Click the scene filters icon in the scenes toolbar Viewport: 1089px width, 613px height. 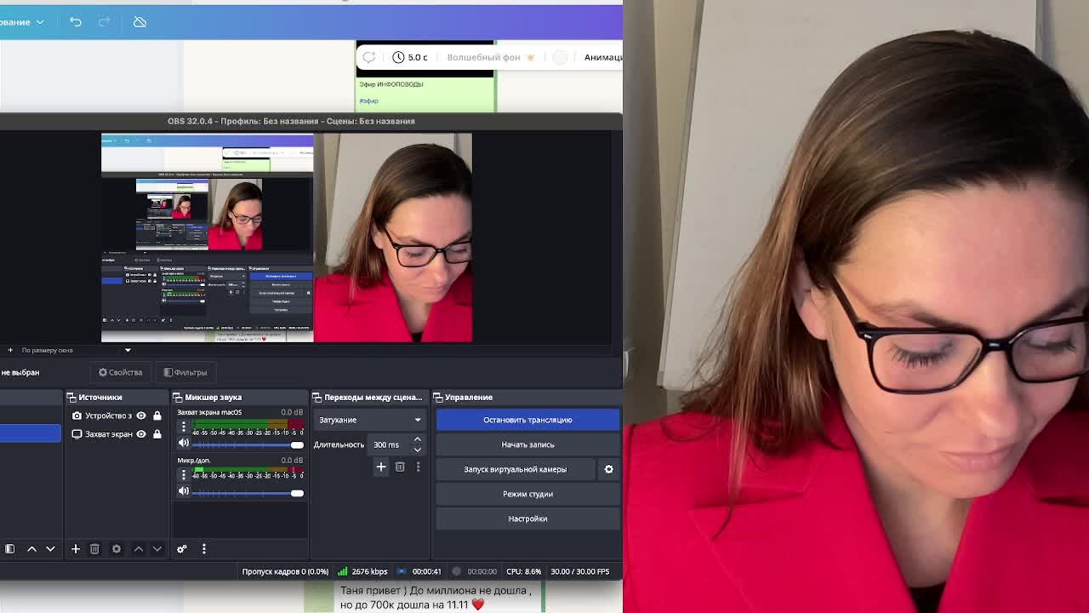(9, 549)
